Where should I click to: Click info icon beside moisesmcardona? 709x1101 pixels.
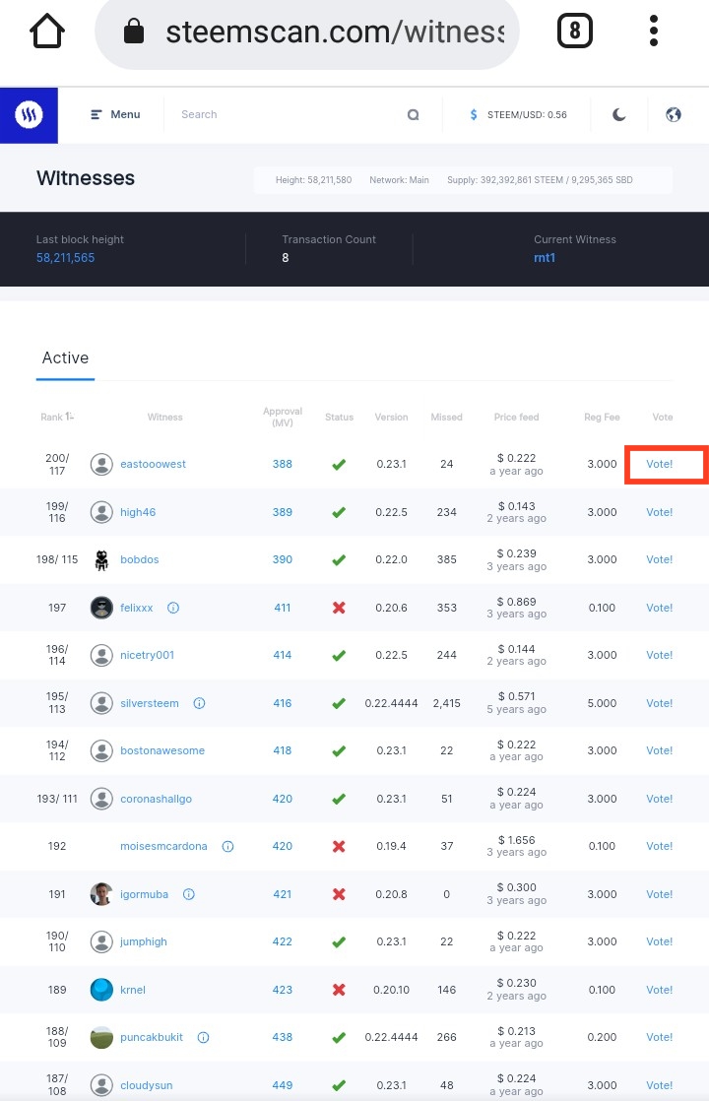click(x=228, y=846)
